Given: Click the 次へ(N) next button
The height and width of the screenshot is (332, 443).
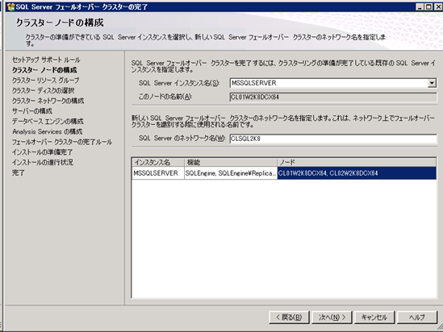Looking at the screenshot, I should pyautogui.click(x=332, y=317).
